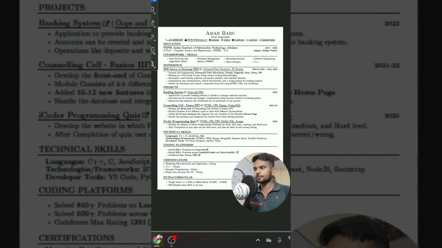Open the SDE Intern at Samsung SDS link
Viewport: 442px width, 248px height.
(x=181, y=69)
